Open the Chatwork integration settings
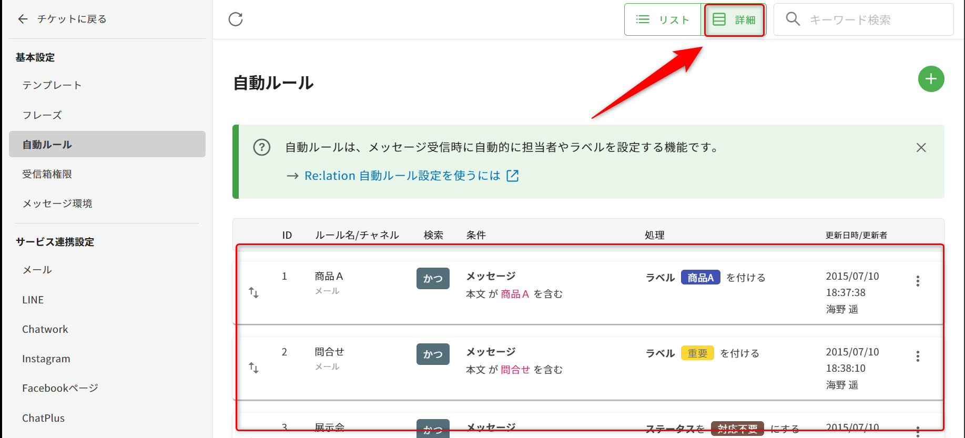965x438 pixels. 45,329
